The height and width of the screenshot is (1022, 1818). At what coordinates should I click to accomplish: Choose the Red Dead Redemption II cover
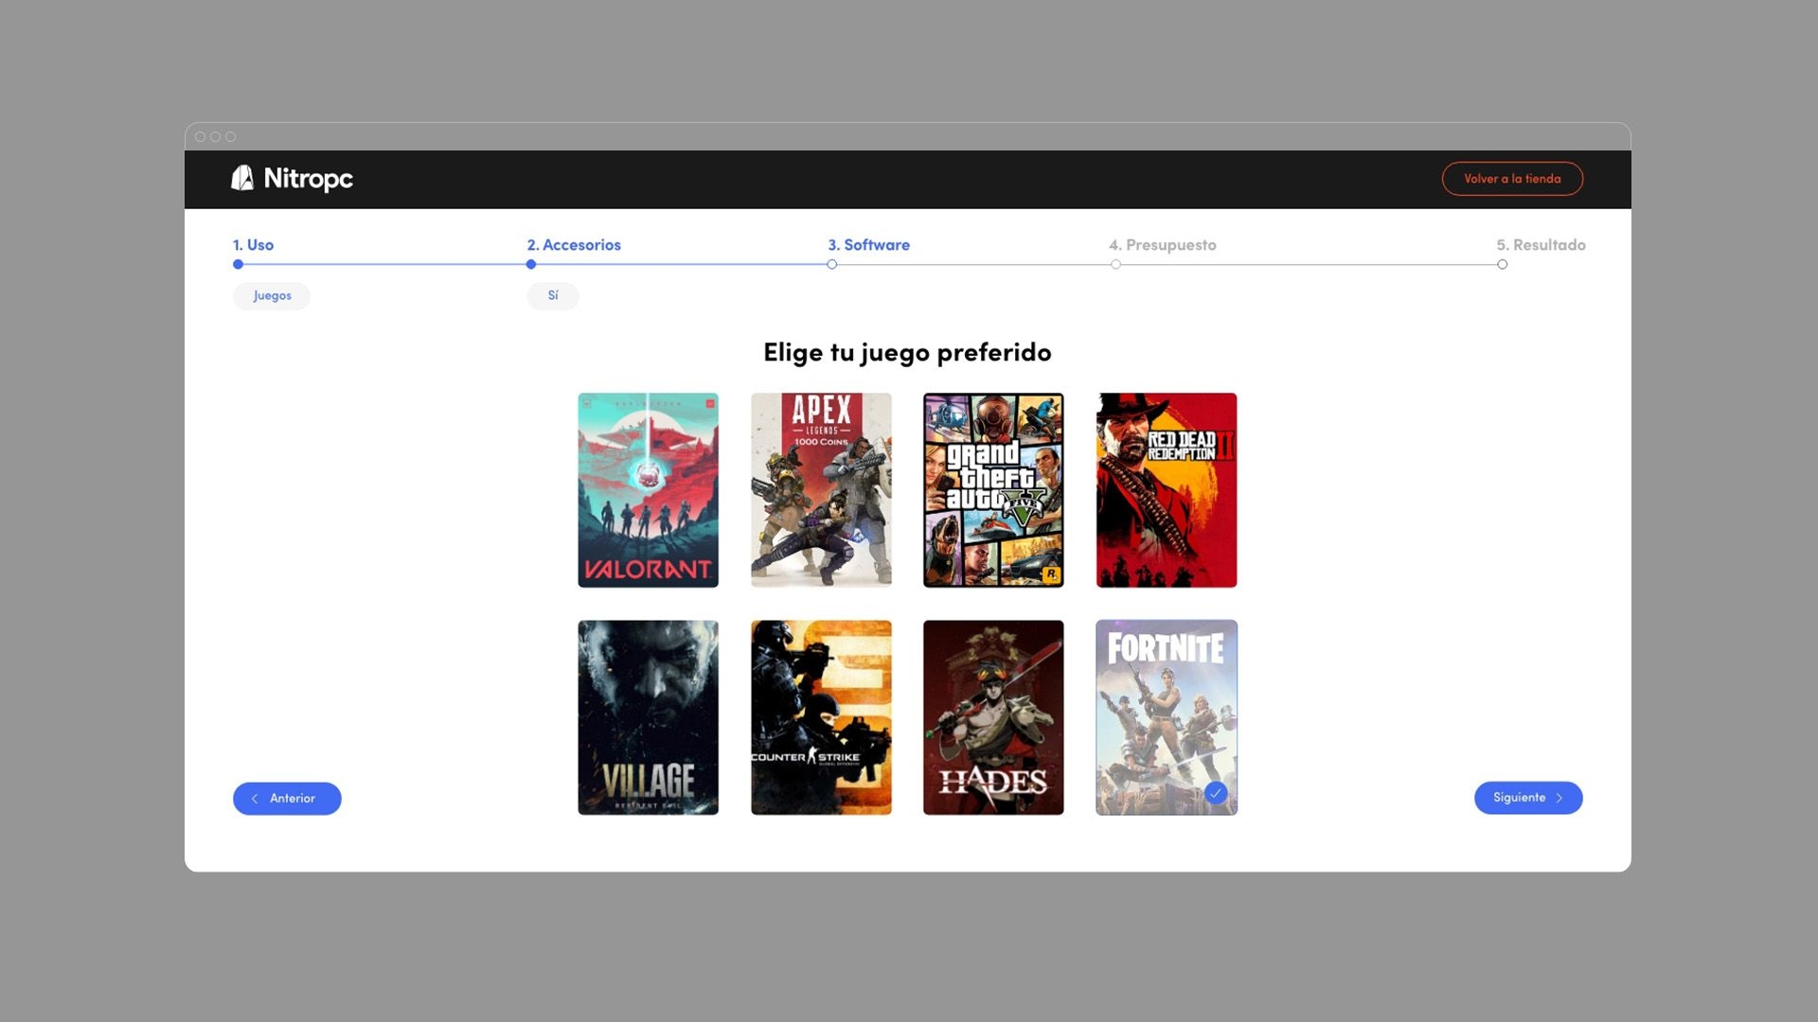coord(1167,490)
